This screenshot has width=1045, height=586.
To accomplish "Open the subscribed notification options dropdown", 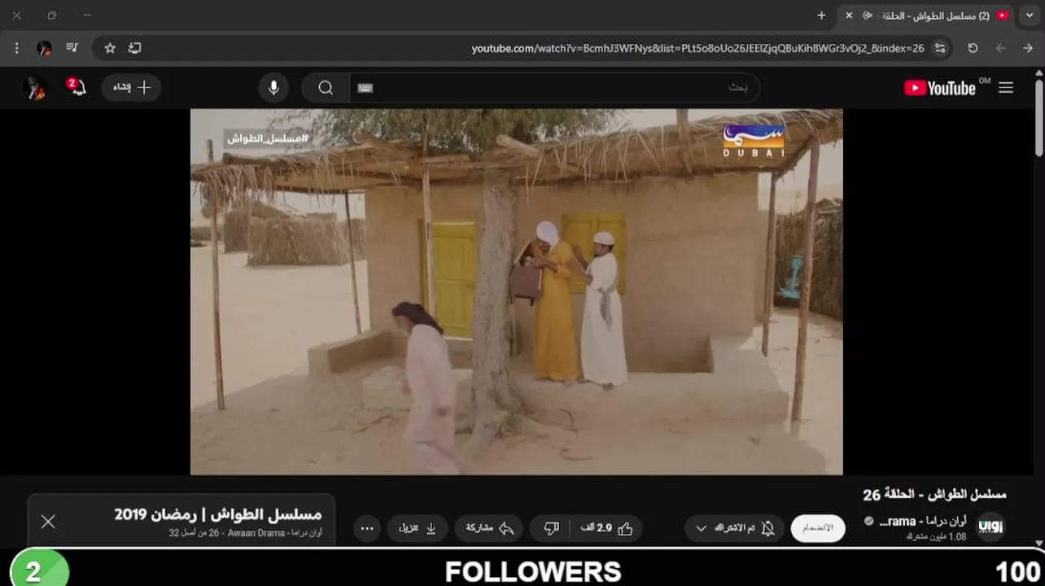I will 700,528.
